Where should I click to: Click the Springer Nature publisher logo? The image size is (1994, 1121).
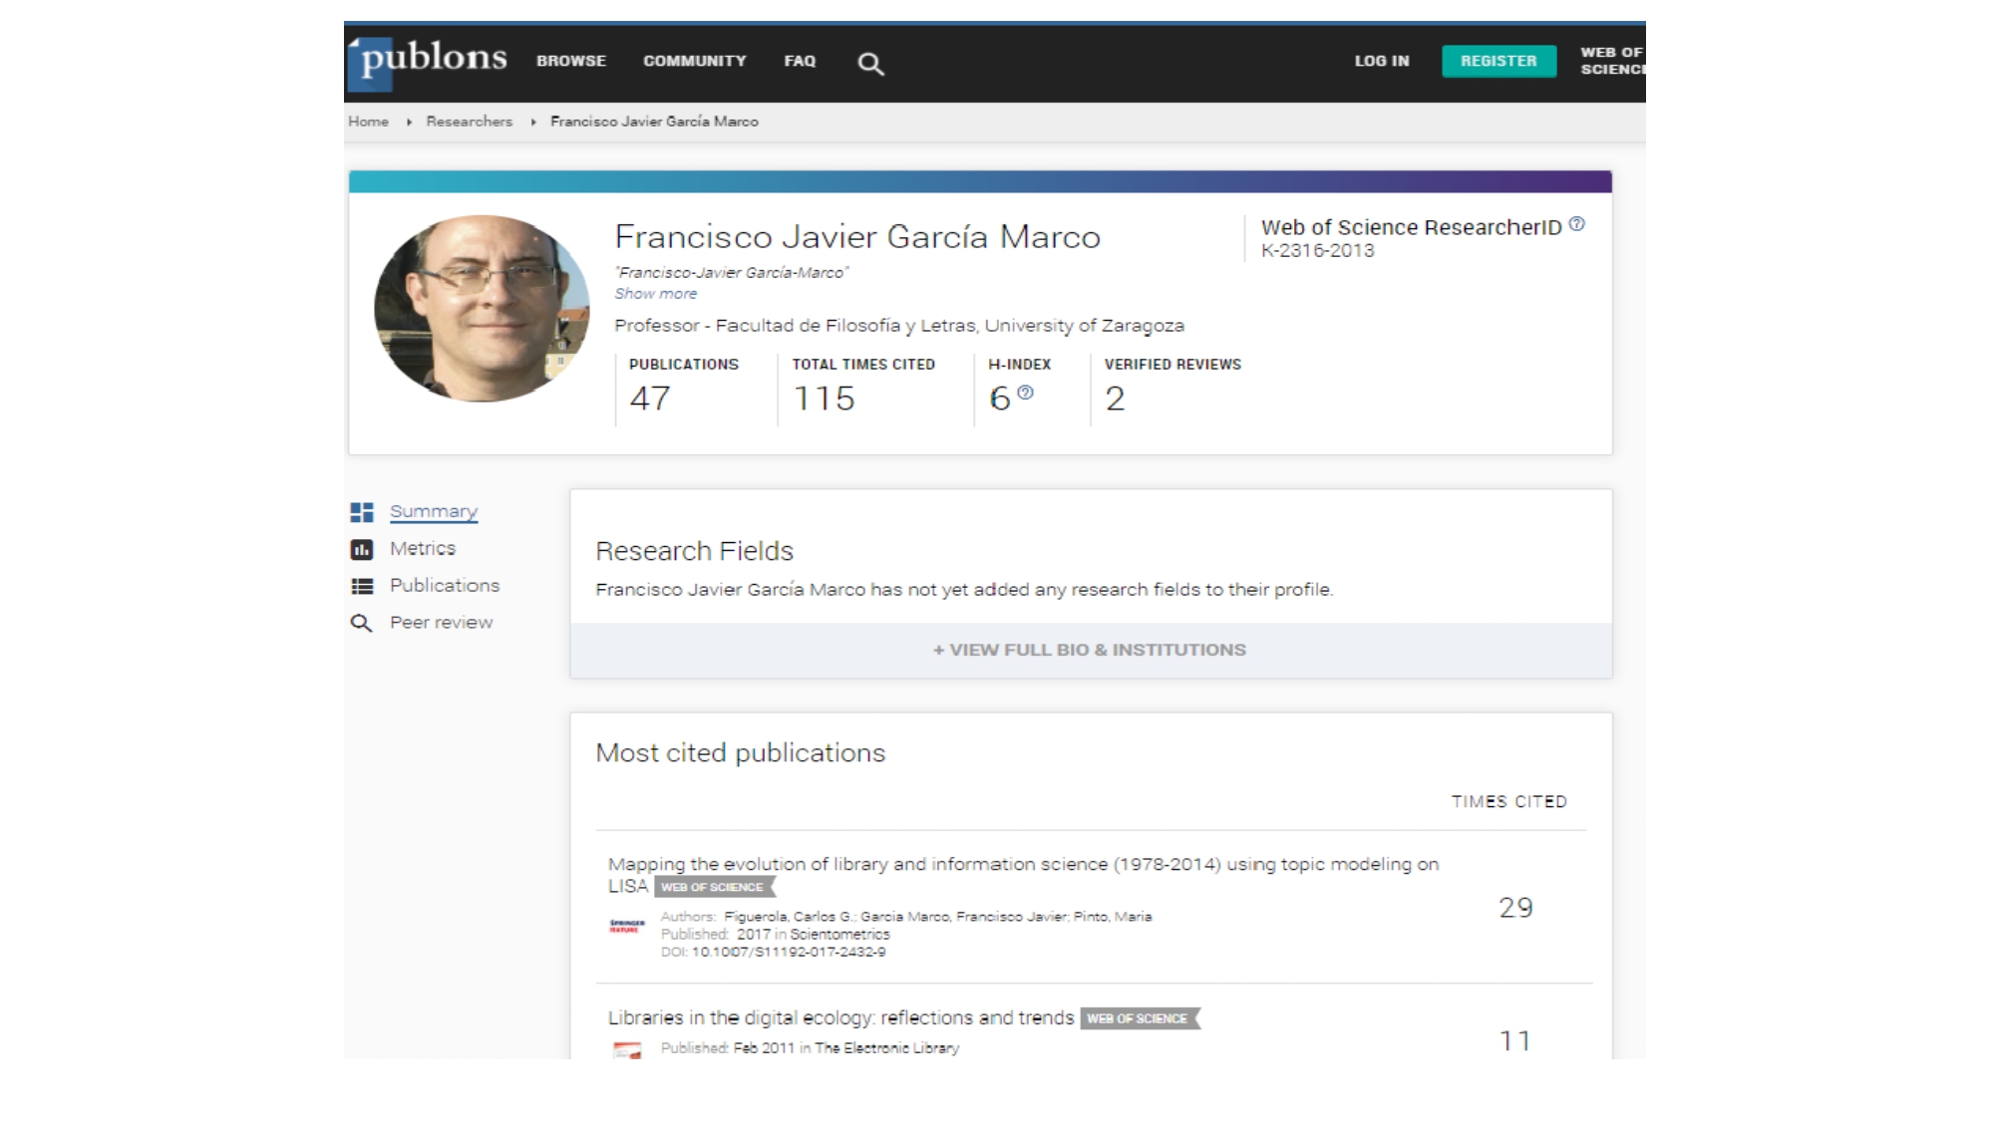[627, 926]
